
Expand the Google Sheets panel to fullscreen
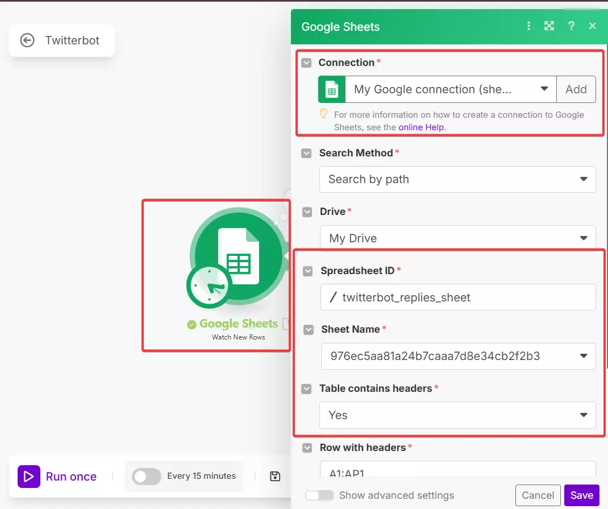tap(549, 26)
